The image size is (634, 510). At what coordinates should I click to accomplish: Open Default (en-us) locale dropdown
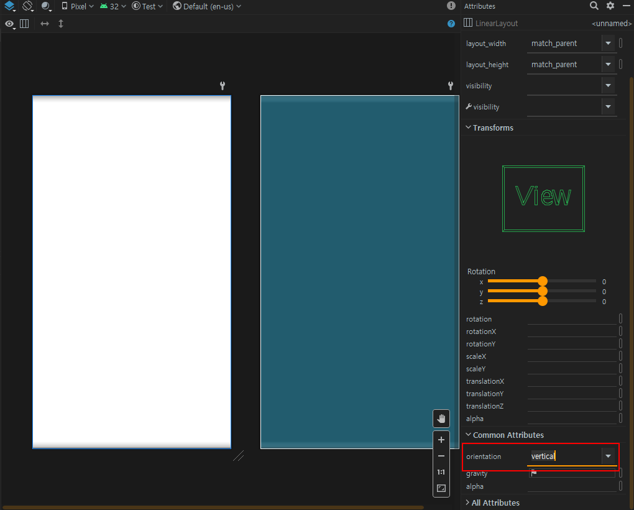pyautogui.click(x=206, y=6)
